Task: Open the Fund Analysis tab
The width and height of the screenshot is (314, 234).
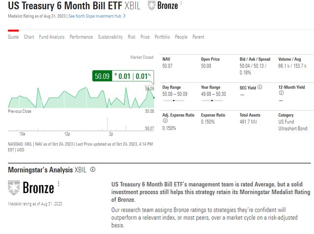Action: click(52, 37)
